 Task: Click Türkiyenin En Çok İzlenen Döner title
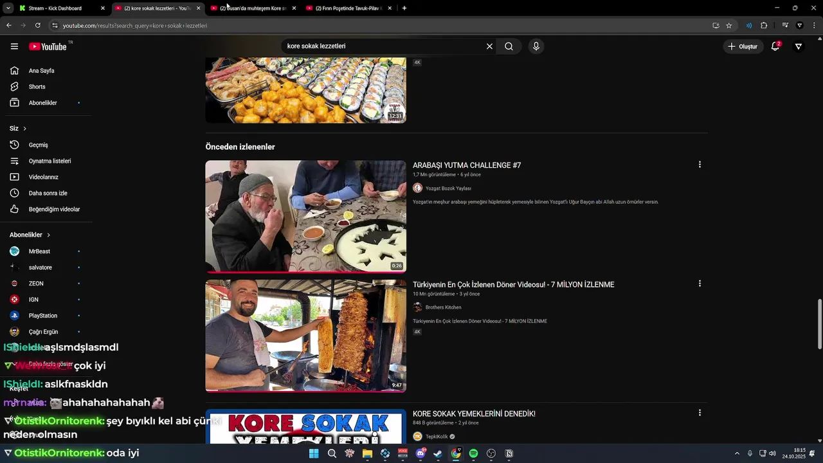513,285
